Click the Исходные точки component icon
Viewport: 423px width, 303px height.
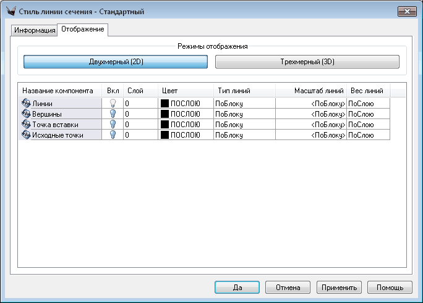tap(26, 135)
